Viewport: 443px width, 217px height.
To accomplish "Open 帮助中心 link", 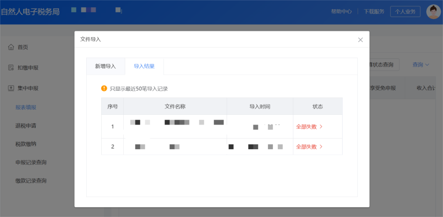I will click(x=341, y=11).
